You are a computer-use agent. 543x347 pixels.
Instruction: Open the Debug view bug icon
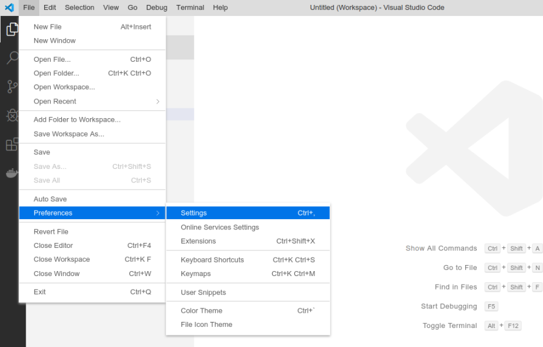click(x=12, y=116)
